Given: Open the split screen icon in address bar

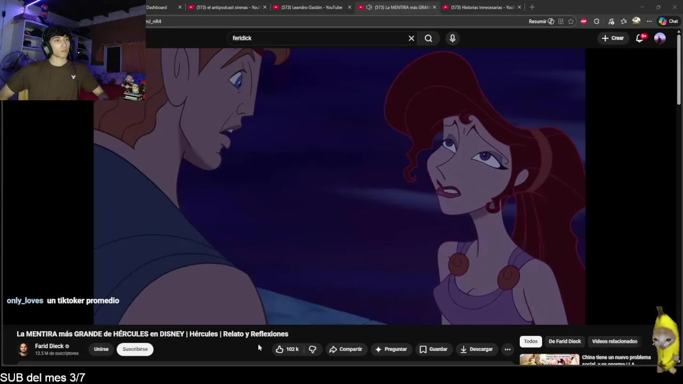Looking at the screenshot, I should point(561,21).
